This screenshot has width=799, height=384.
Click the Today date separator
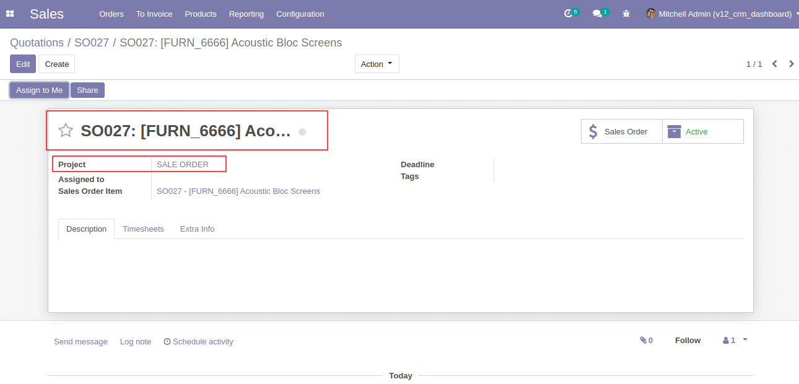(401, 375)
